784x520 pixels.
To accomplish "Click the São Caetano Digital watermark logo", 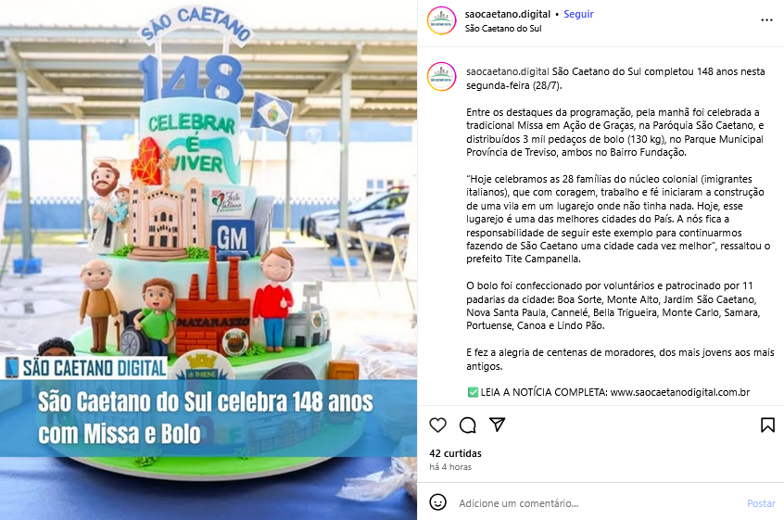I will pyautogui.click(x=85, y=367).
